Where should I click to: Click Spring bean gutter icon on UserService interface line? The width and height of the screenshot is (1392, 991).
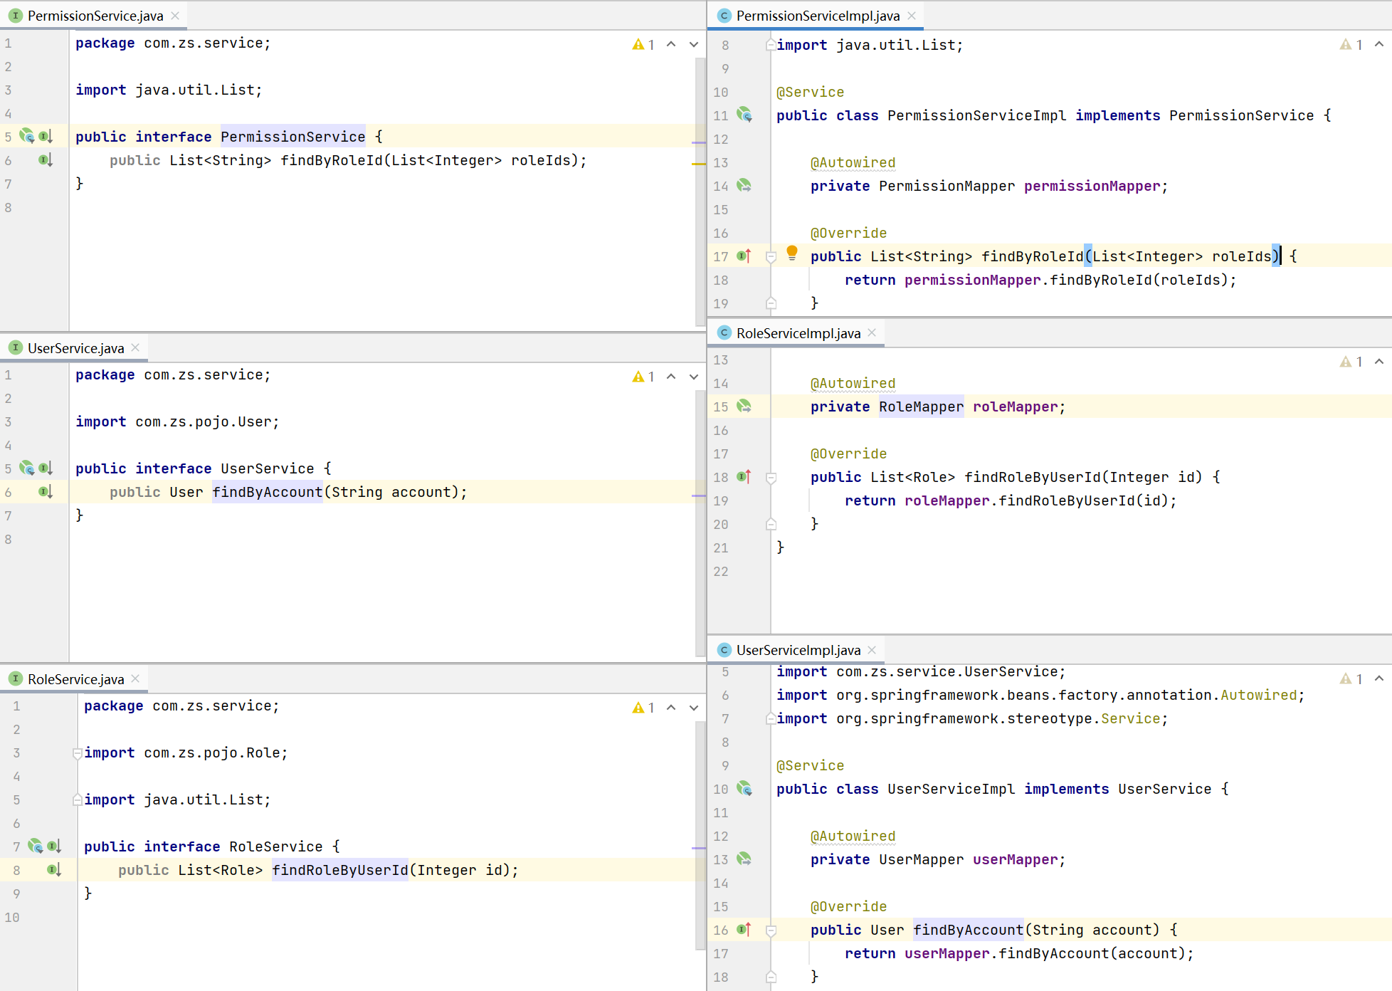click(27, 468)
